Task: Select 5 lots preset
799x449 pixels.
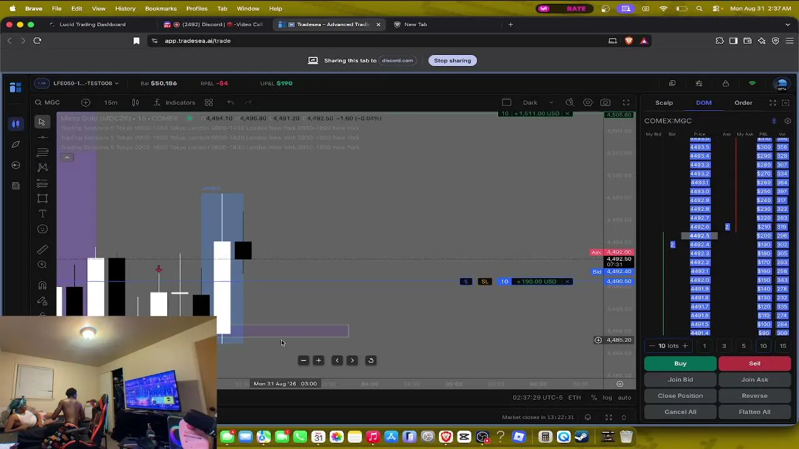Action: click(743, 345)
